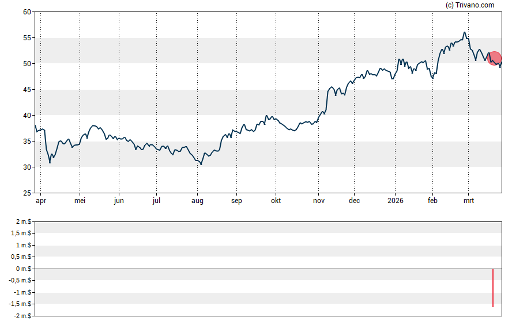The width and height of the screenshot is (512, 325).
Task: Click the price line peak near 56
Action: 465,32
